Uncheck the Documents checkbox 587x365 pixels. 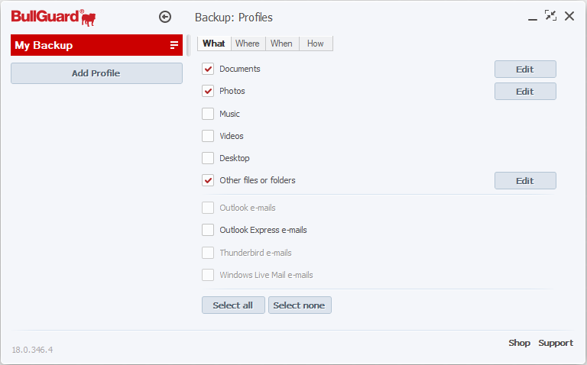click(x=208, y=69)
